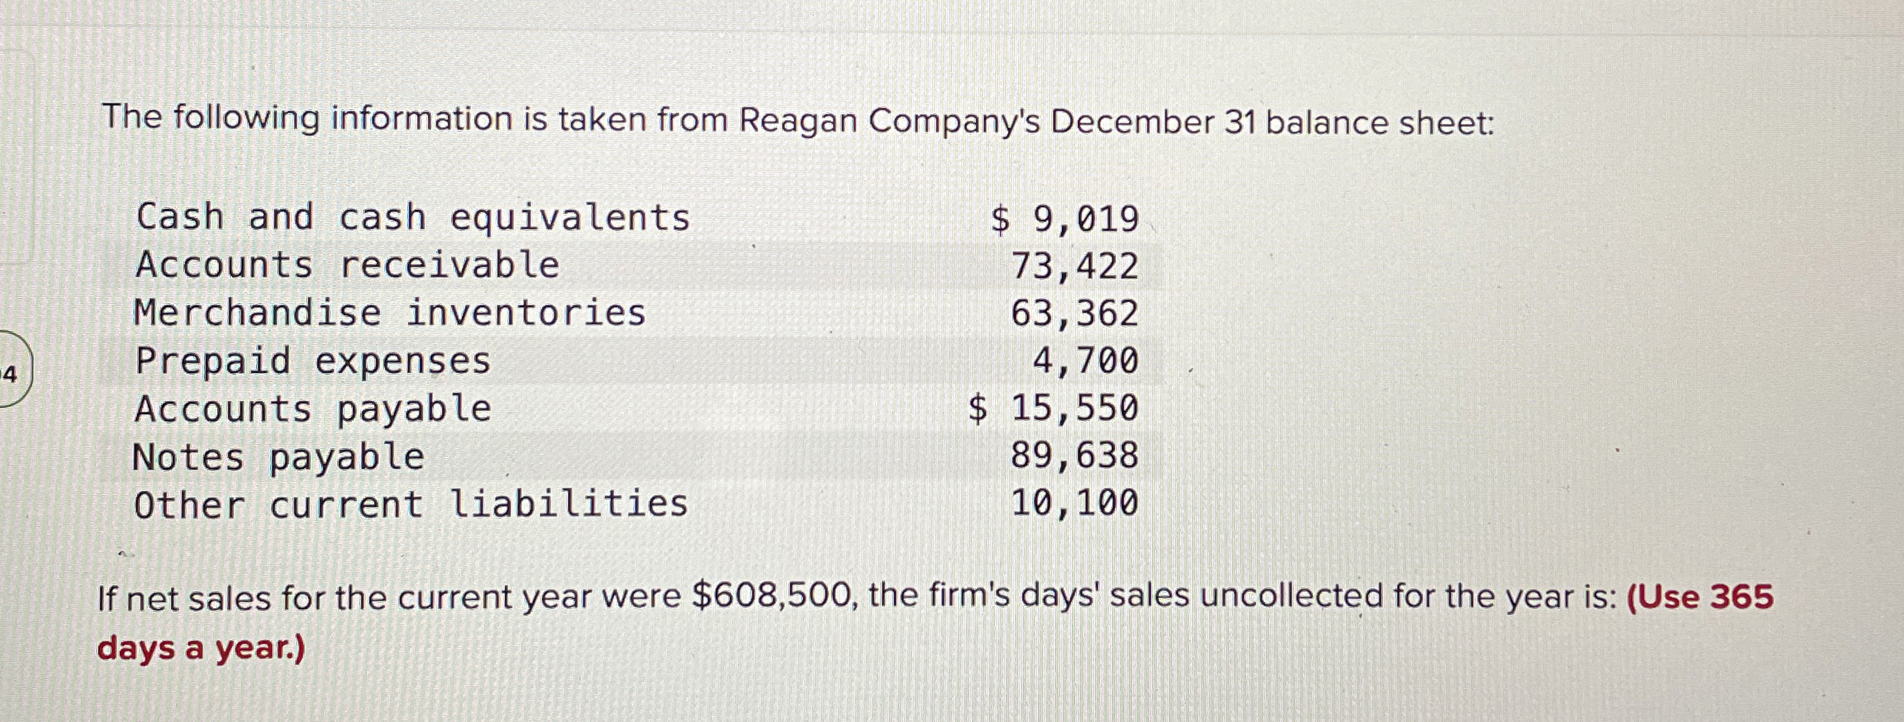
Task: Click the $15,550 accounts payable value
Action: tap(1053, 409)
